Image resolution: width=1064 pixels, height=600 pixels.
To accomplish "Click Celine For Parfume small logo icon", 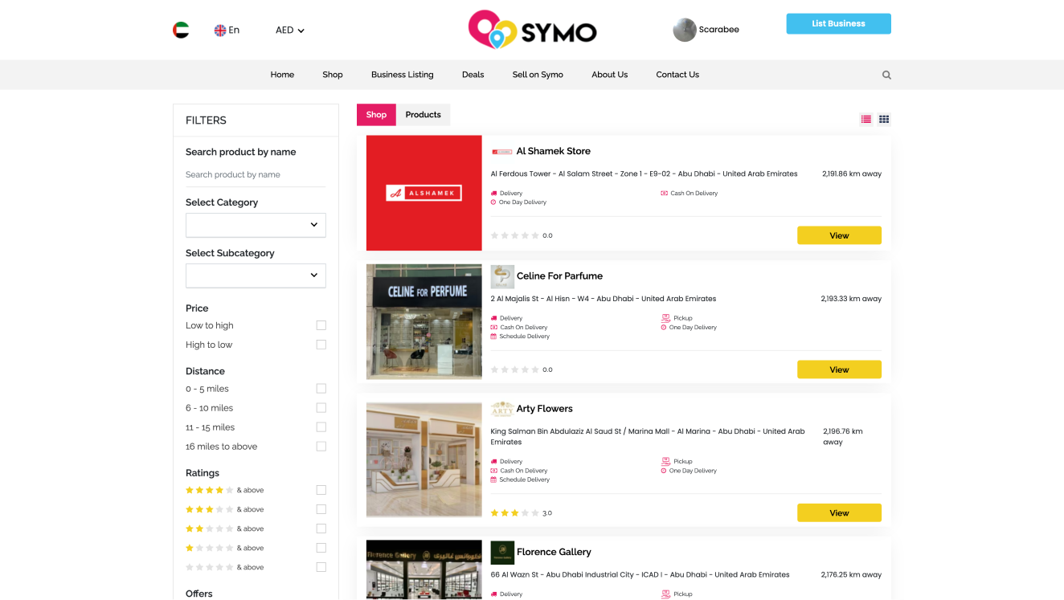I will point(502,276).
